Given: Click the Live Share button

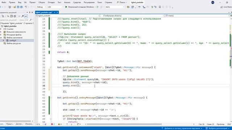Looking at the screenshot, I should [x=226, y=7].
